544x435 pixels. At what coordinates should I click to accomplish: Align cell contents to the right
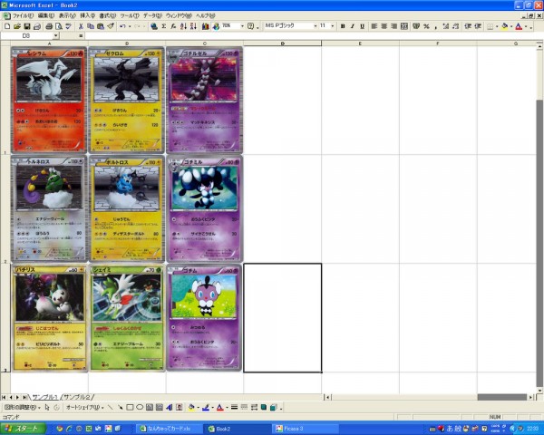(393, 26)
